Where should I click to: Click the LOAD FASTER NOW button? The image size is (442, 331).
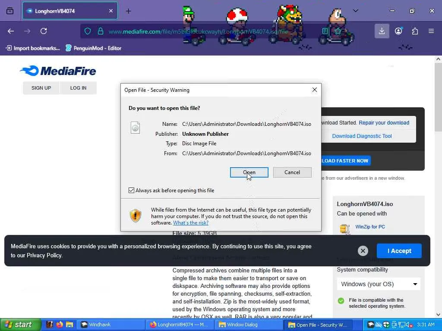point(346,161)
